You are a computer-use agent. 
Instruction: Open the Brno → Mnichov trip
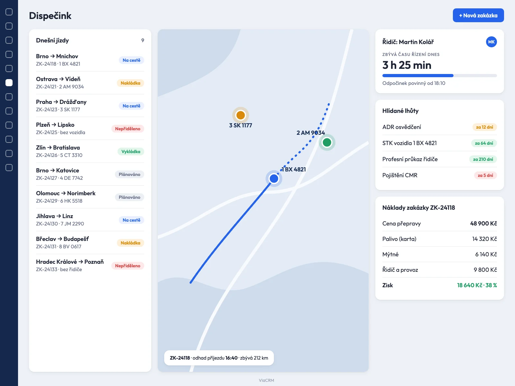click(90, 60)
